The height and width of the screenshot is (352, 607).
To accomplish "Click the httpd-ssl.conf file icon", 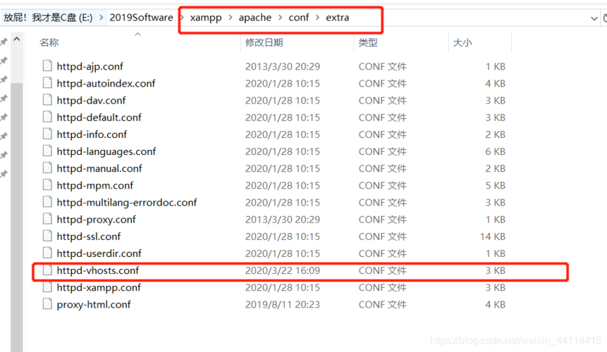I will coord(47,237).
